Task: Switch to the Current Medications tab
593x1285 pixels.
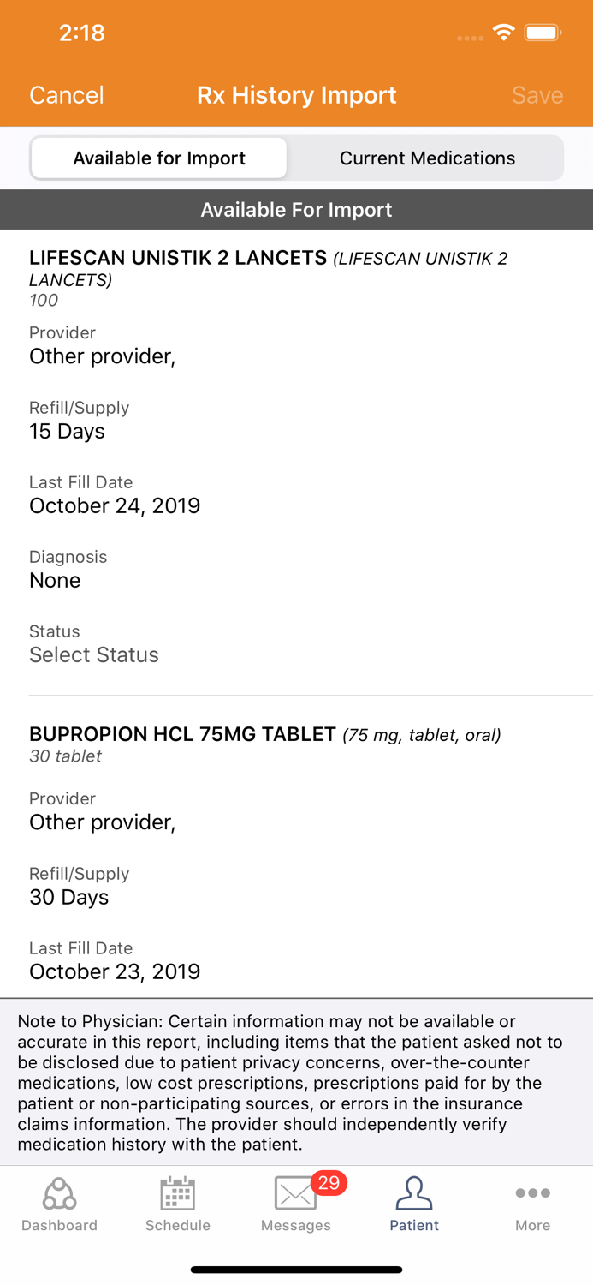Action: tap(428, 158)
